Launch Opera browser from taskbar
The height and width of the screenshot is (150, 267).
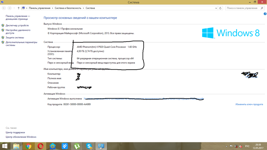tap(40, 146)
